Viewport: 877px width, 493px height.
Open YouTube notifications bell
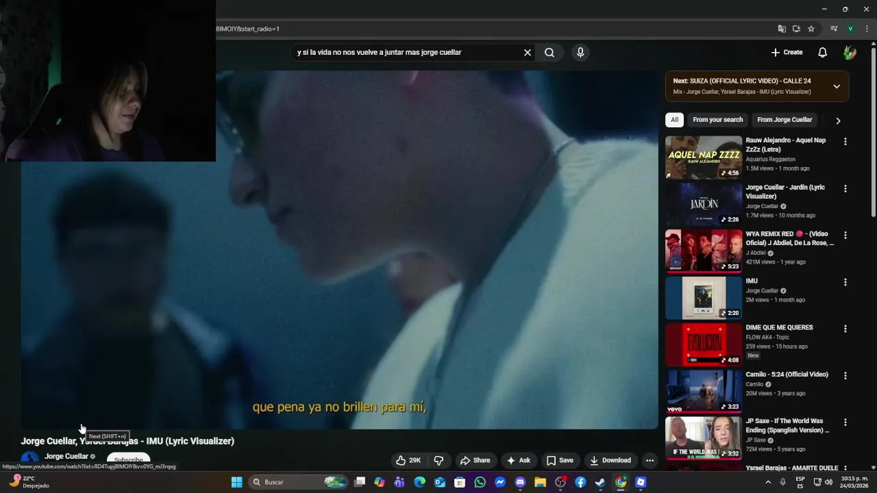click(823, 53)
